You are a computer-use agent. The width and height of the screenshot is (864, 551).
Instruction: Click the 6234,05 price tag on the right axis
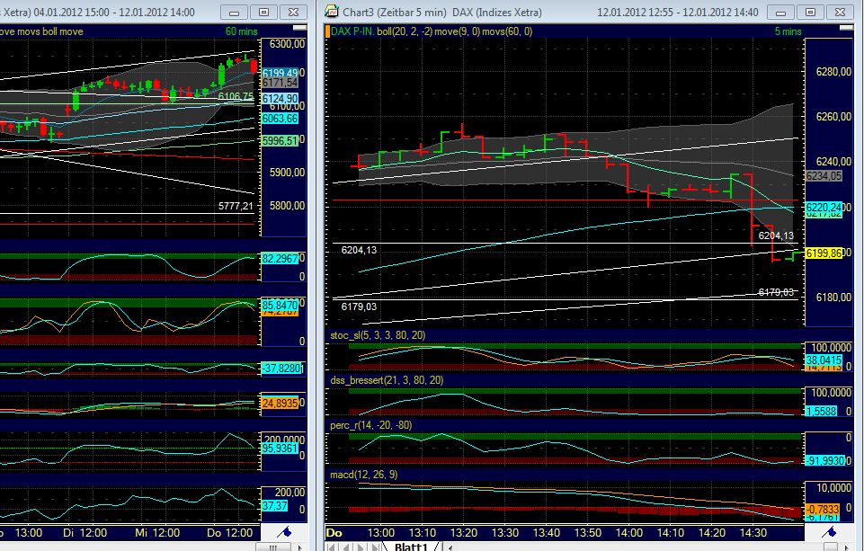pyautogui.click(x=826, y=176)
